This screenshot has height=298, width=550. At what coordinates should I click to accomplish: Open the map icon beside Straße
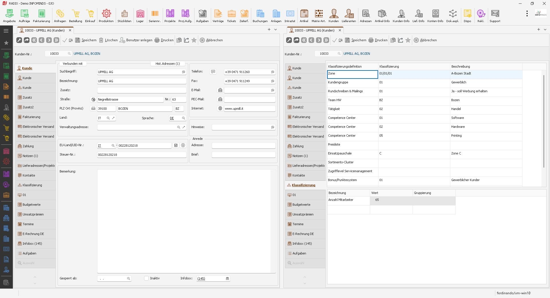(x=93, y=99)
